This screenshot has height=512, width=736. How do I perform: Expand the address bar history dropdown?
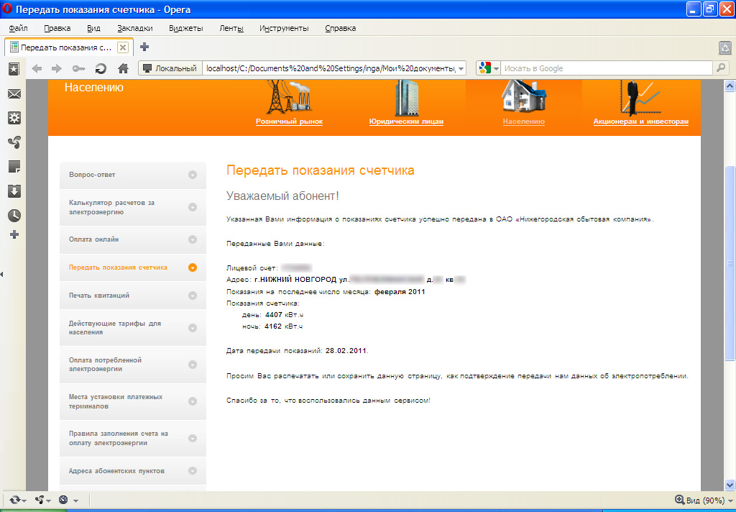coord(461,69)
